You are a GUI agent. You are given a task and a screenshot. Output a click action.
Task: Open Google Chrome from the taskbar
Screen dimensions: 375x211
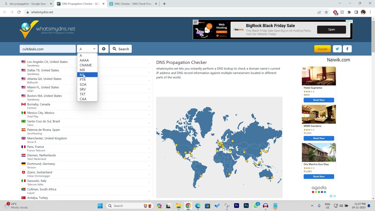click(188, 206)
